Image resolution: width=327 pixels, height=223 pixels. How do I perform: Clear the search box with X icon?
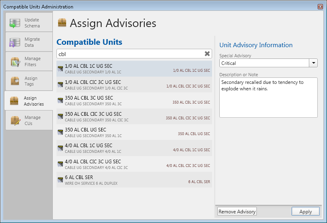coord(207,54)
